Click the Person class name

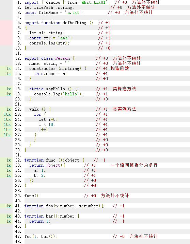[x=62, y=58]
